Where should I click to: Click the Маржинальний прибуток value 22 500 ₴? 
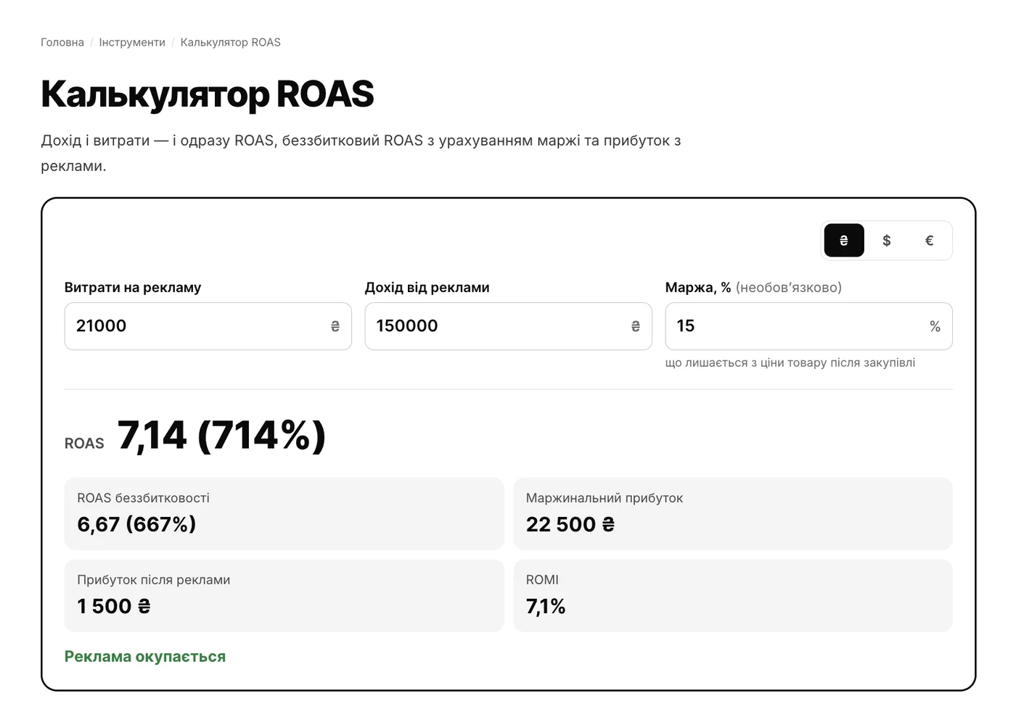[570, 524]
